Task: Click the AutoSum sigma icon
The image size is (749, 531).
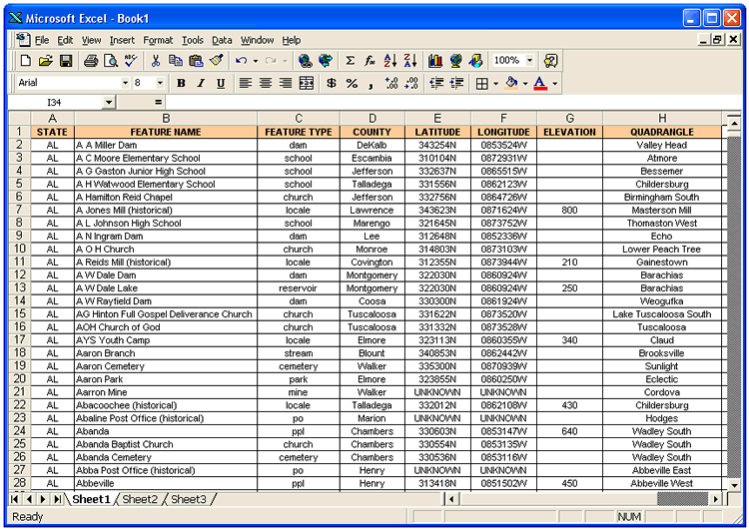Action: 350,61
